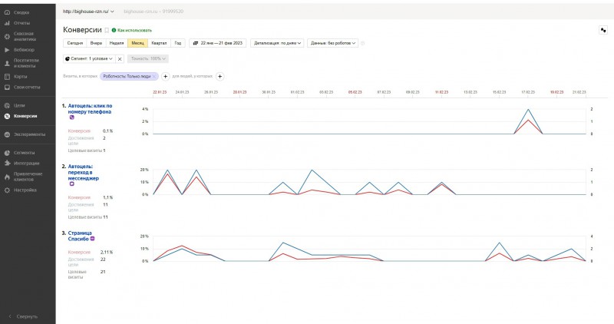Image resolution: width=614 pixels, height=324 pixels.
Task: Remove the Роботность: Только люди filter
Action: 155,77
